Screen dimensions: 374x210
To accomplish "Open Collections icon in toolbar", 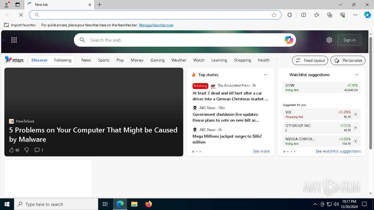I will coord(330,15).
